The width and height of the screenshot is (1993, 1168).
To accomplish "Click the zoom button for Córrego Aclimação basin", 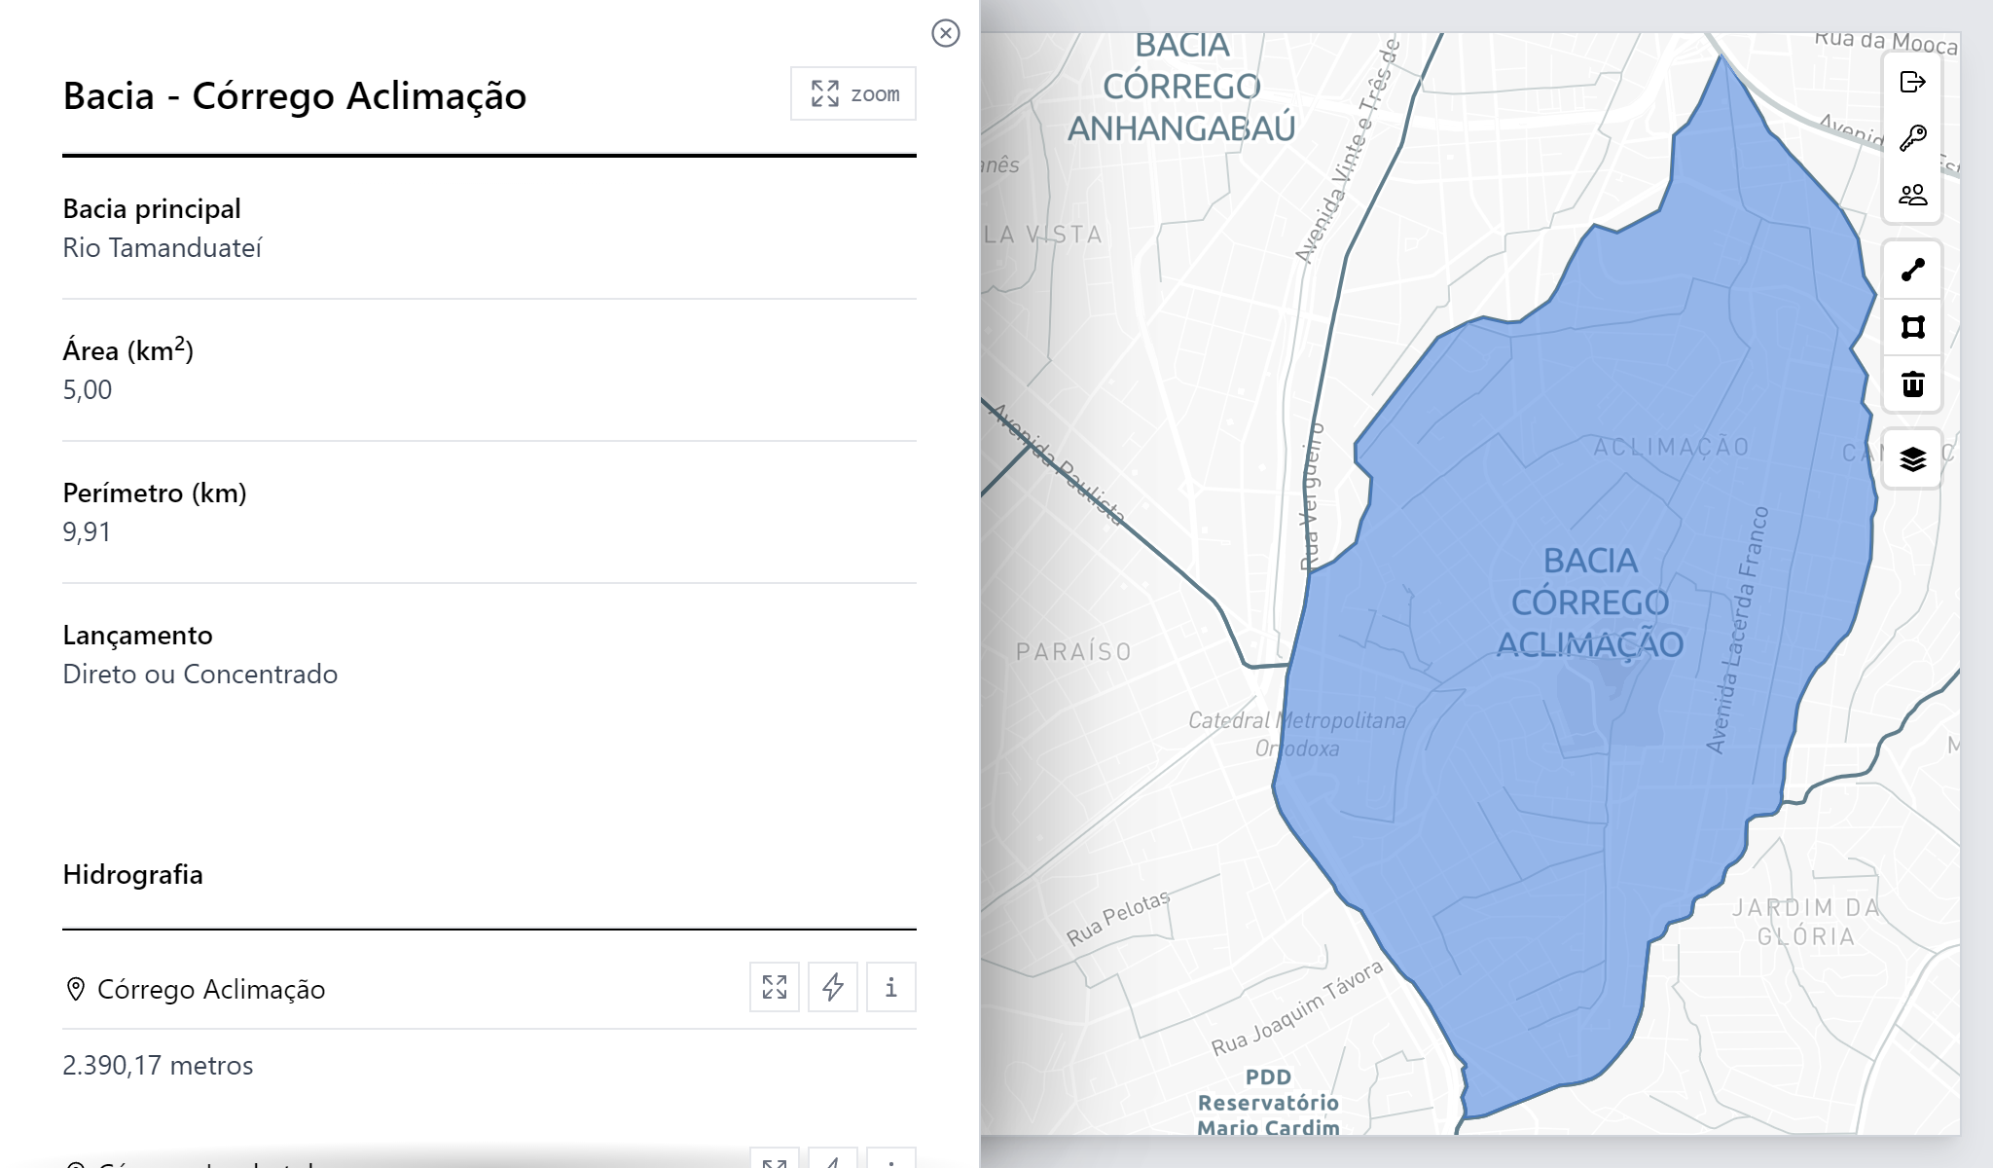I will point(853,93).
